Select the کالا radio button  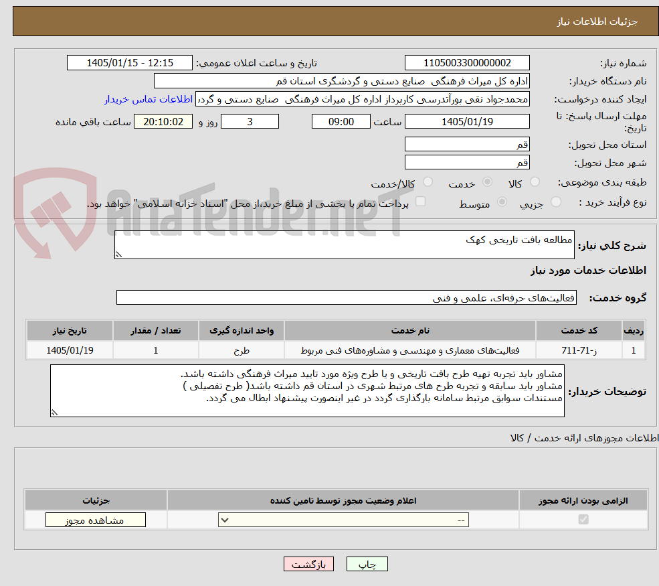[535, 181]
